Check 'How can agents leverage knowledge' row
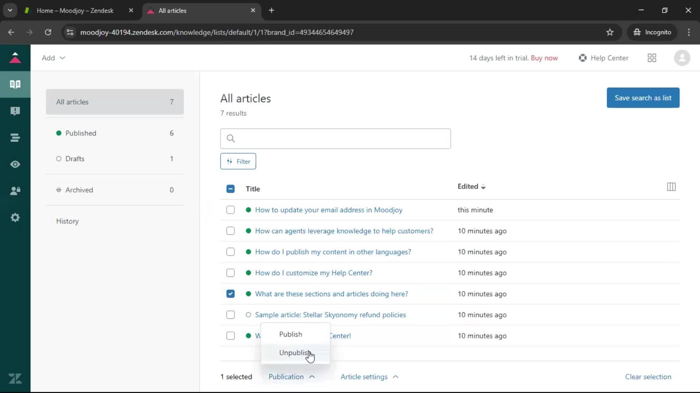 click(x=230, y=231)
